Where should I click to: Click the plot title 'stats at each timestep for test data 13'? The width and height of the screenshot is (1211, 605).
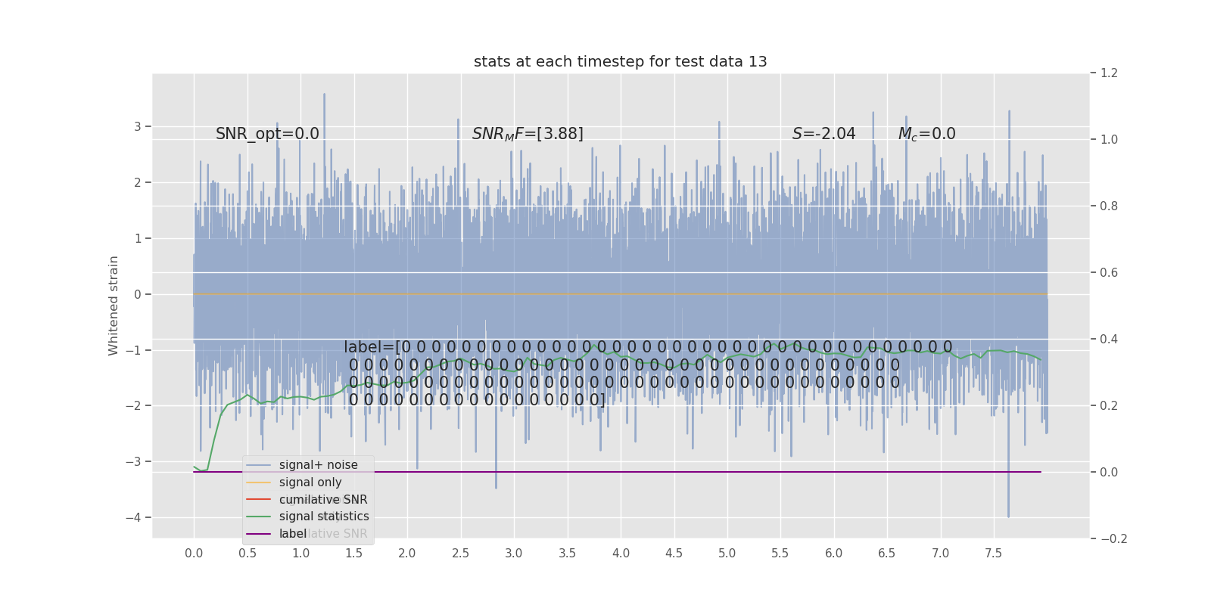point(620,62)
